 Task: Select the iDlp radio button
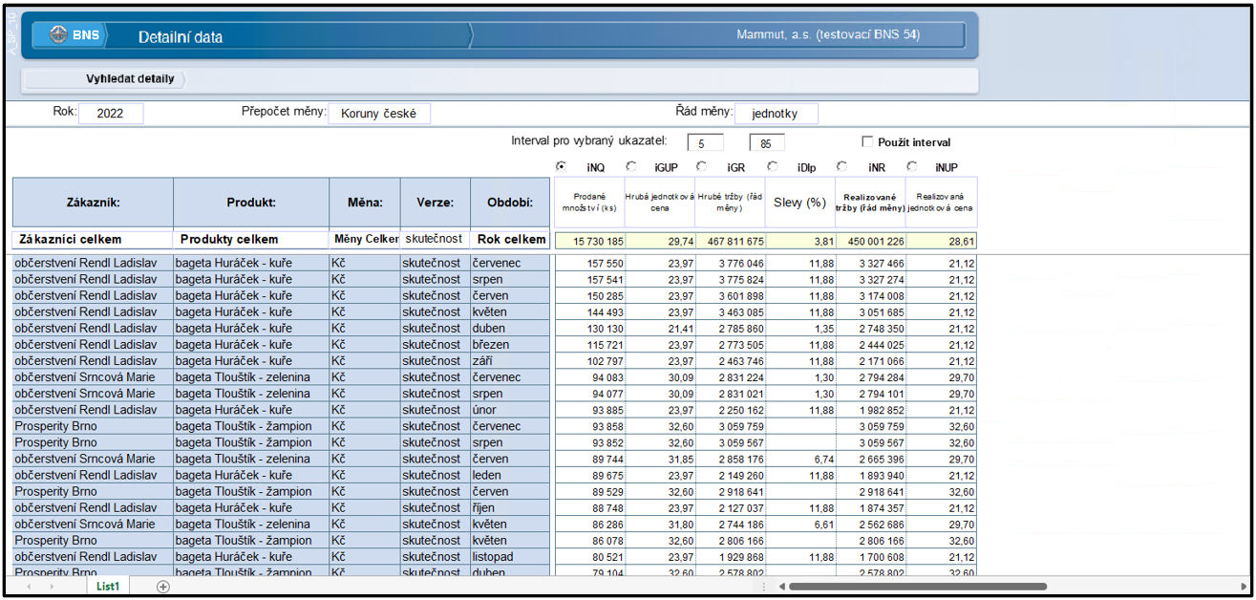[x=772, y=166]
